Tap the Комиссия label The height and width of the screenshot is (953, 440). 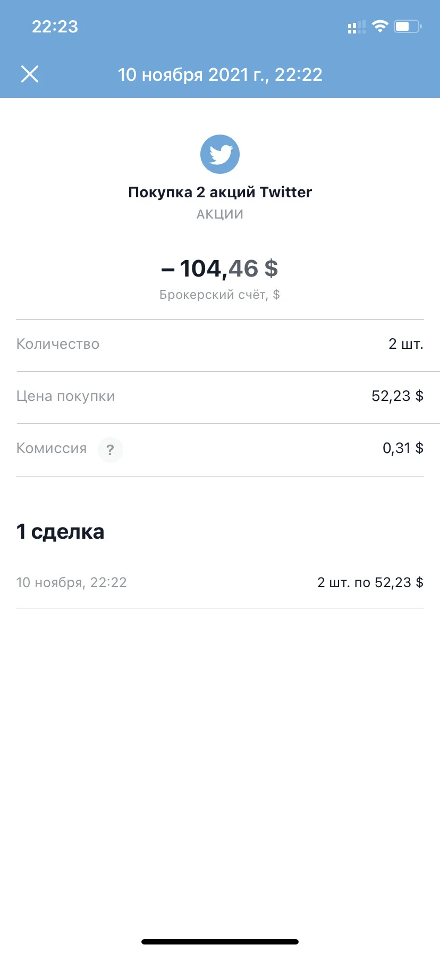coord(52,448)
